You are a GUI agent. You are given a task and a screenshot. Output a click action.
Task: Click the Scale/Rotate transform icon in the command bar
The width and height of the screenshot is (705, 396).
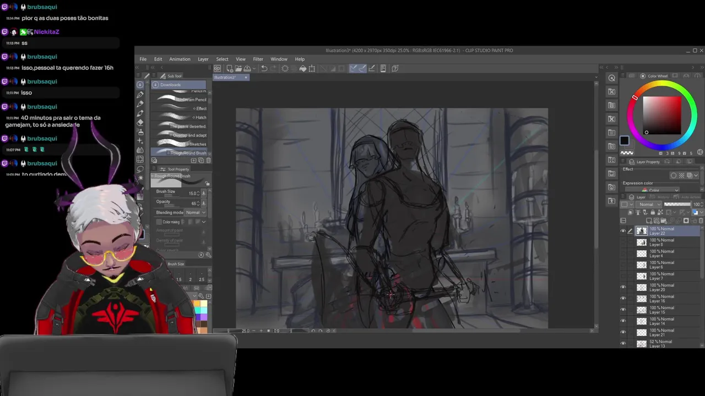click(x=312, y=68)
